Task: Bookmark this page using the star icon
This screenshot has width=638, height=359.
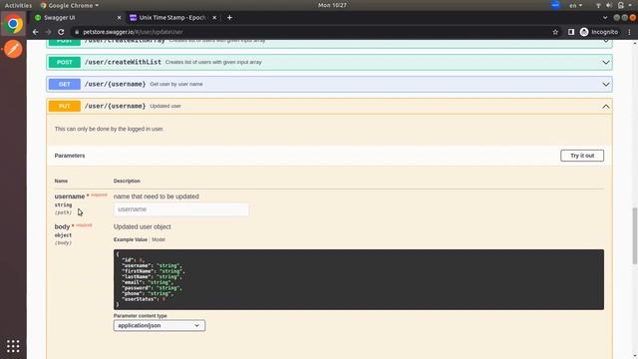Action: [555, 32]
